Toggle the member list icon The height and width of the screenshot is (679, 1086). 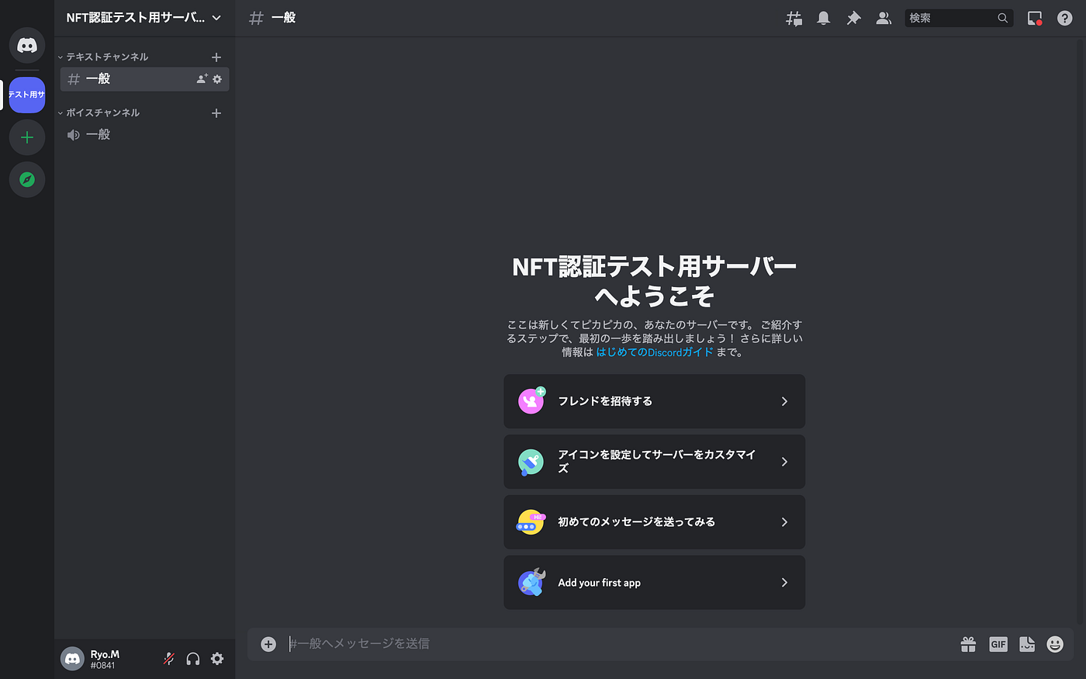point(884,18)
